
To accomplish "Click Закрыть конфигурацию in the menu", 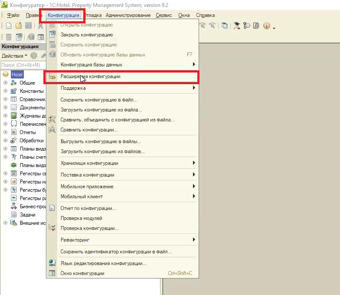I will point(87,35).
